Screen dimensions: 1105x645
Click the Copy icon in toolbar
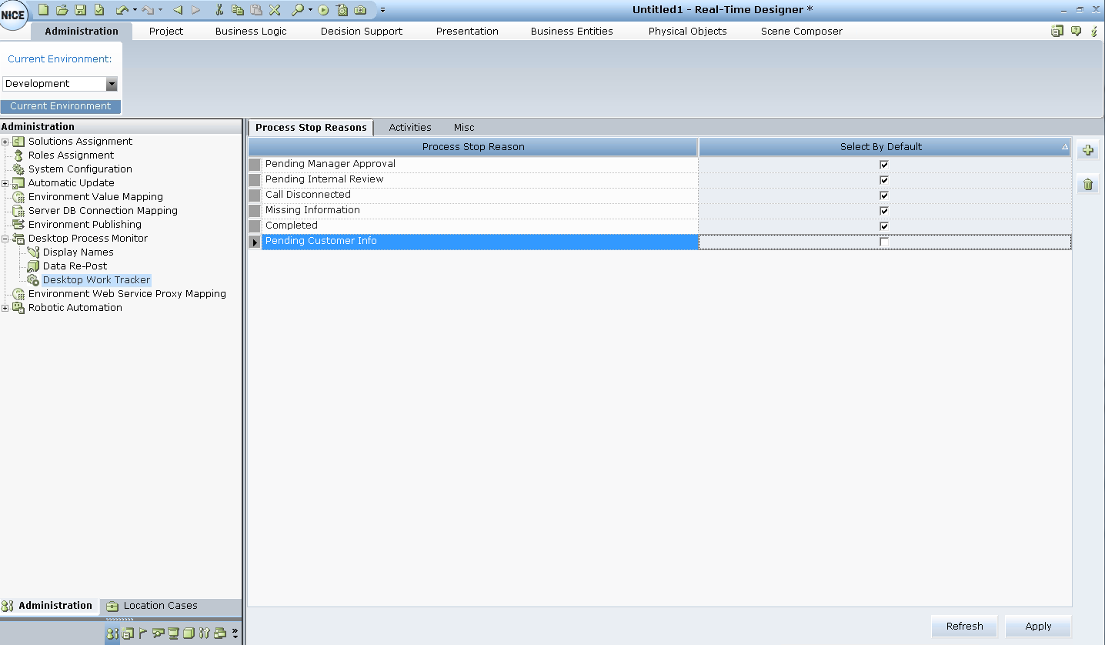238,10
